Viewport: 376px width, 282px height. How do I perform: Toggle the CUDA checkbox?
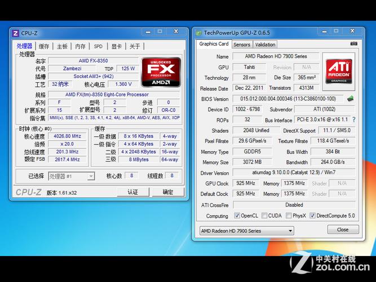264,215
